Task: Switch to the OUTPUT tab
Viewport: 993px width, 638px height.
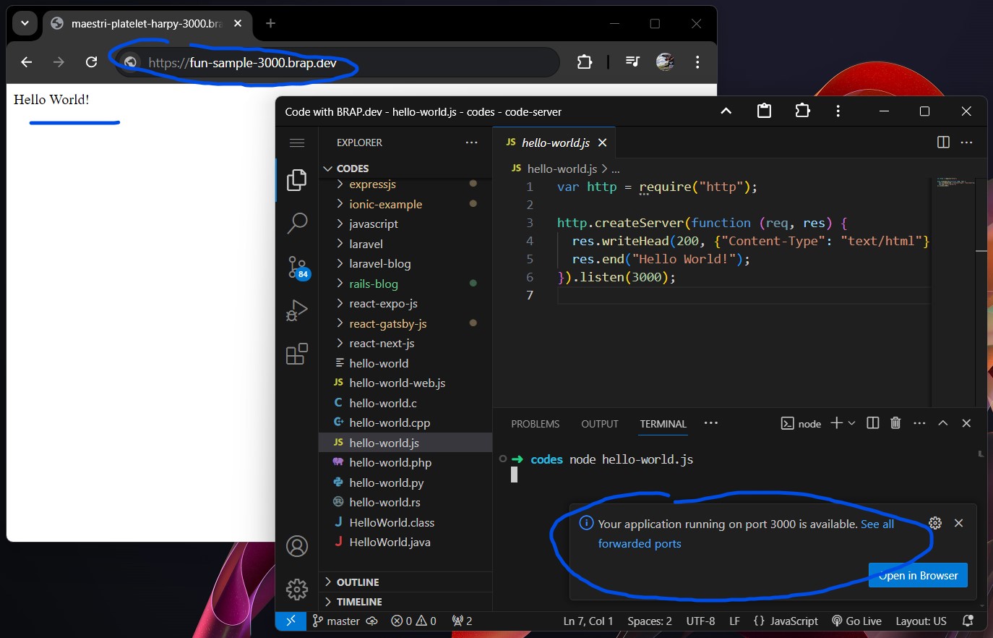Action: [600, 424]
